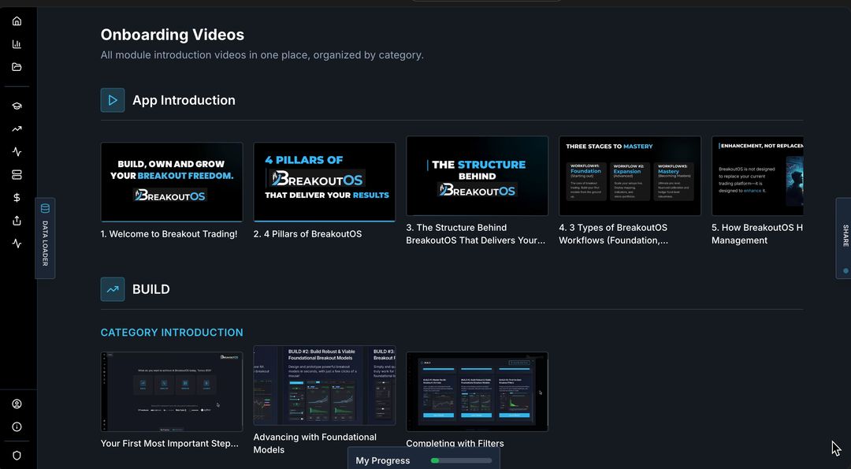Screen dimensions: 851x469
Task: Open the Home icon in sidebar
Action: [17, 21]
